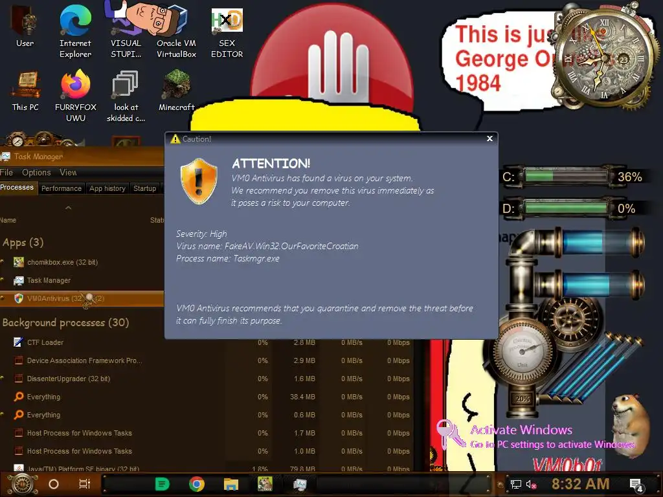This screenshot has width=663, height=497.
Task: Launch Google Chrome from the taskbar
Action: [x=197, y=484]
